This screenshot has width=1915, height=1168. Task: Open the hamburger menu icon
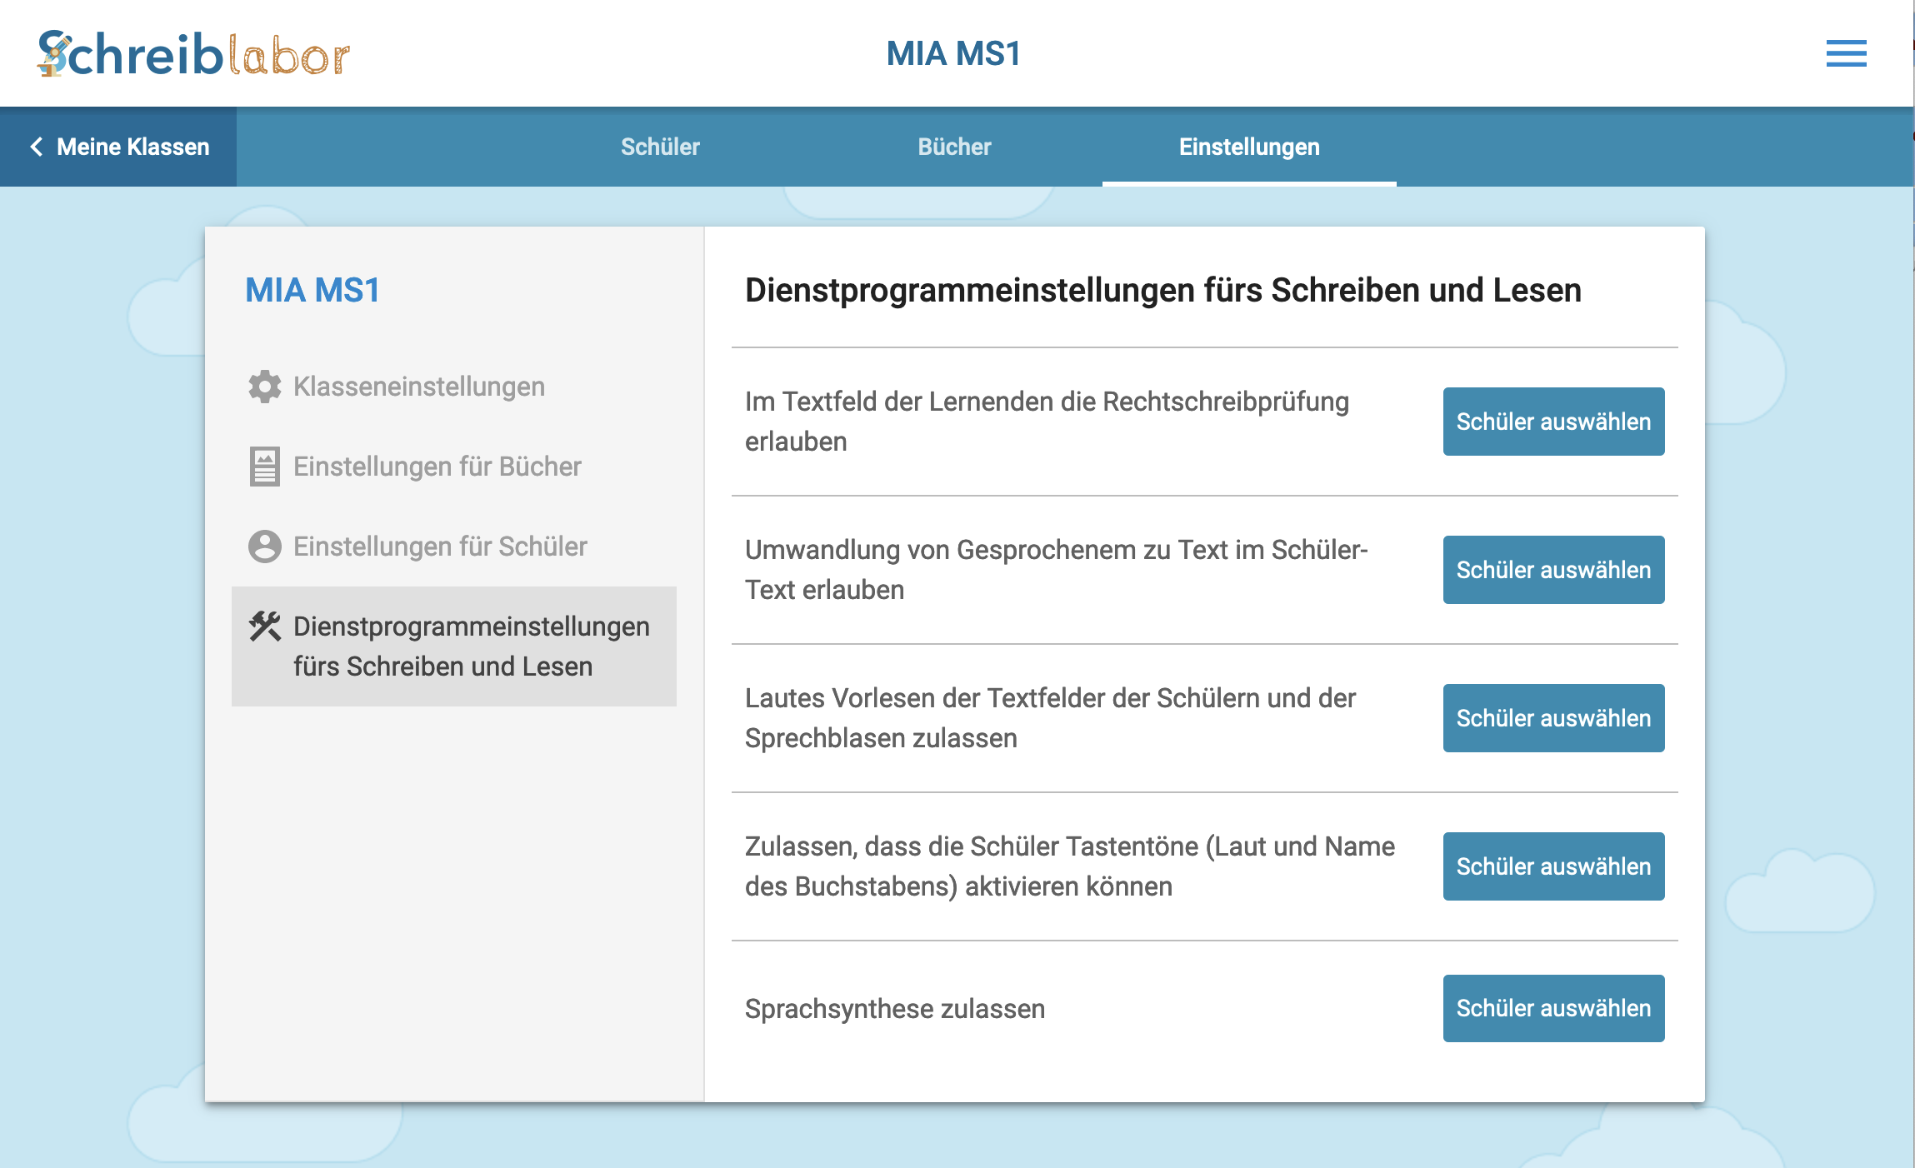point(1846,53)
